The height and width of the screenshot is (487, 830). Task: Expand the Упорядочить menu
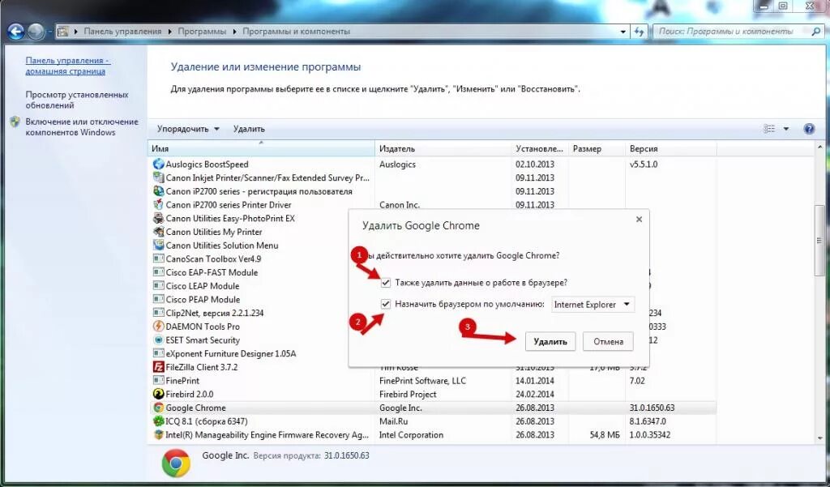(x=188, y=129)
